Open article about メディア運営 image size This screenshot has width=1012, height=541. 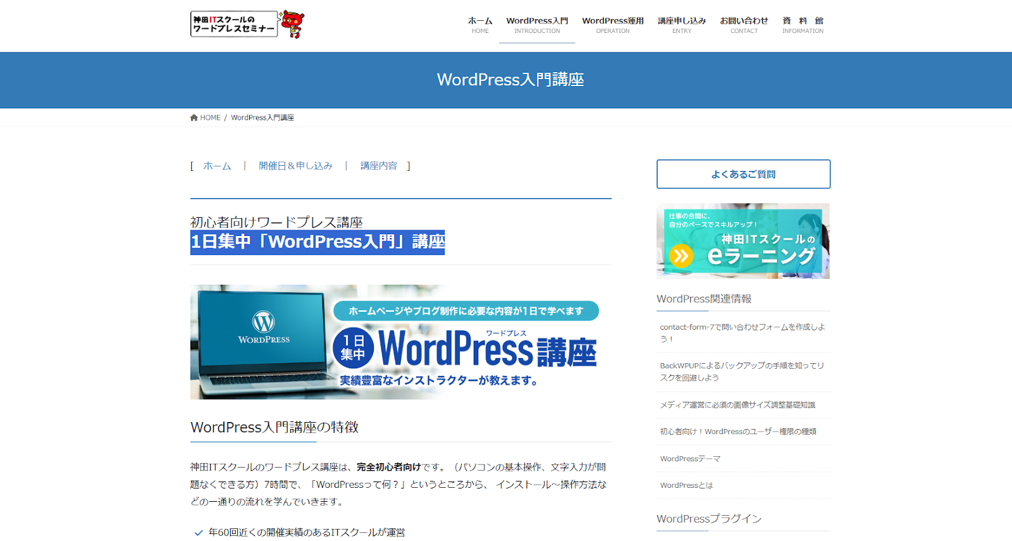pos(737,405)
